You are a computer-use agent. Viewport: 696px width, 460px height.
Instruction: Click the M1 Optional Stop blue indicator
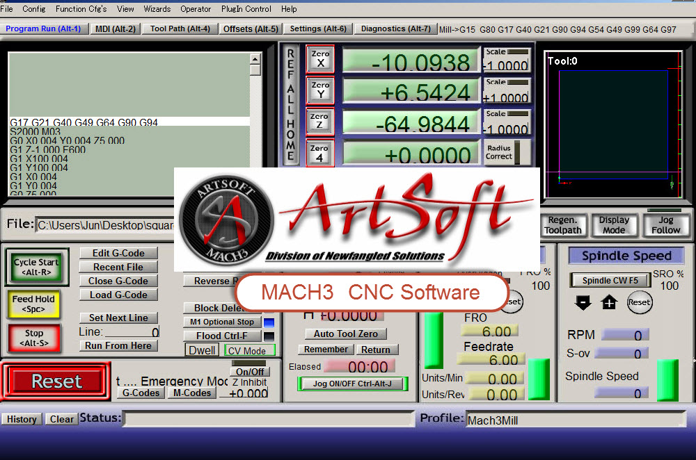[269, 322]
